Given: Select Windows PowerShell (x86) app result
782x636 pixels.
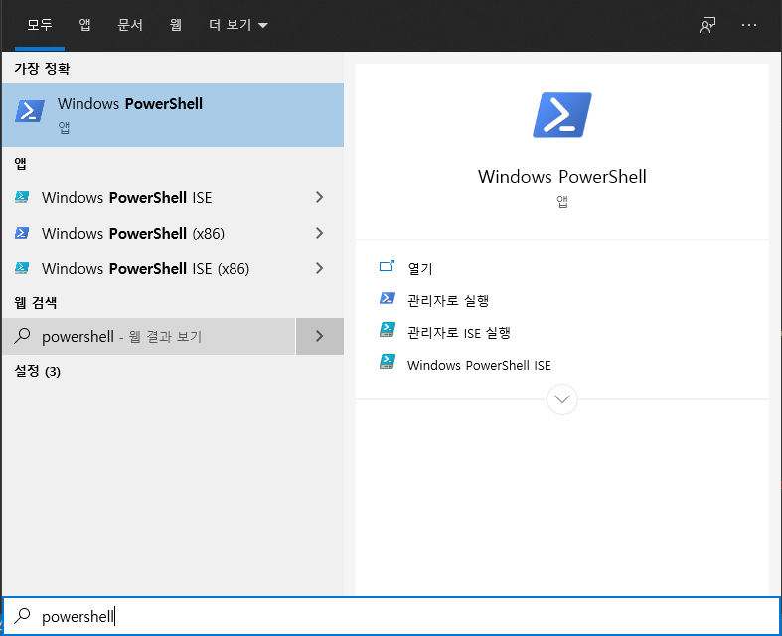Looking at the screenshot, I should tap(173, 233).
